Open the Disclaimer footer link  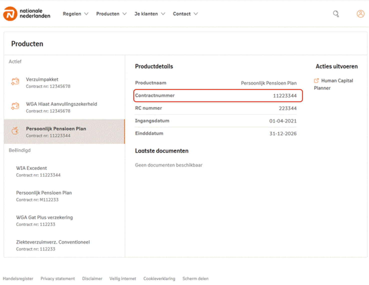92,278
